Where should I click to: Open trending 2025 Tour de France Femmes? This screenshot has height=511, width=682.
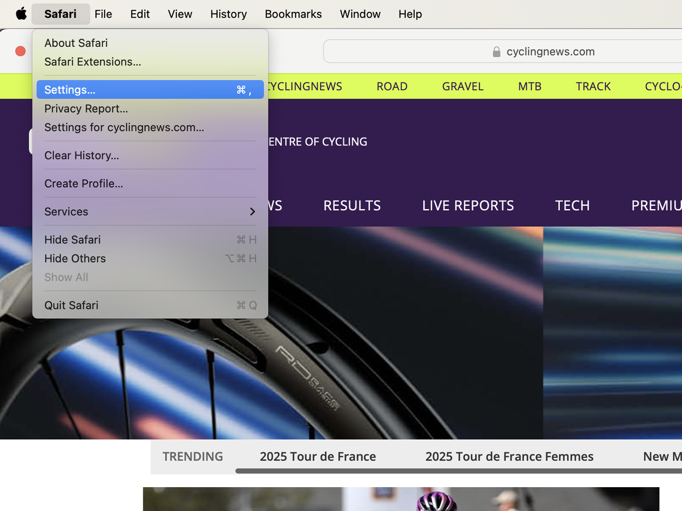(509, 456)
